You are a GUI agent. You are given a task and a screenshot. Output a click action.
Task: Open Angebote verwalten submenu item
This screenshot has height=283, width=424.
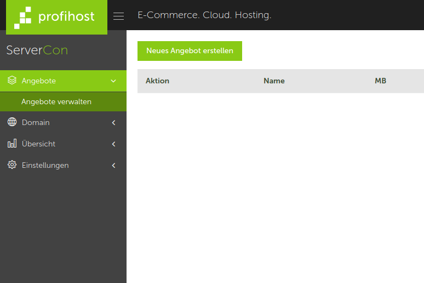click(x=56, y=102)
